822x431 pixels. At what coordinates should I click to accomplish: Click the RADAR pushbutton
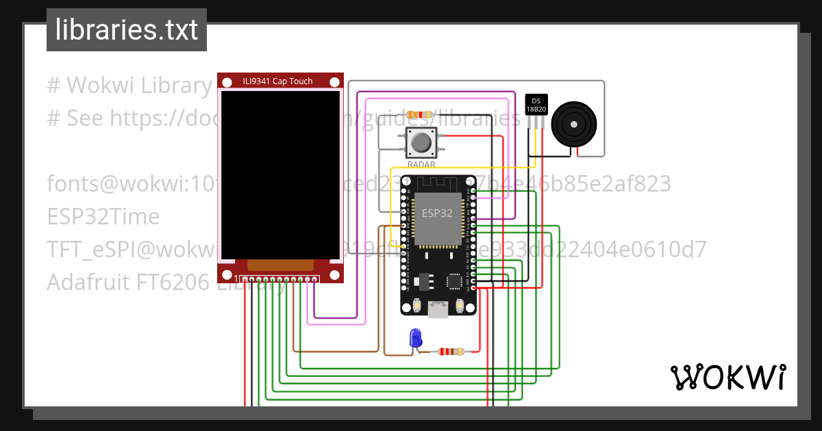(x=420, y=142)
